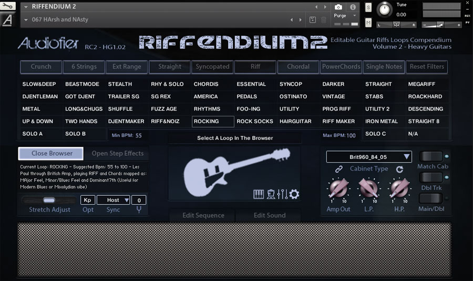Click the tuning value 0 box
The height and width of the screenshot is (281, 473).
coord(139,200)
